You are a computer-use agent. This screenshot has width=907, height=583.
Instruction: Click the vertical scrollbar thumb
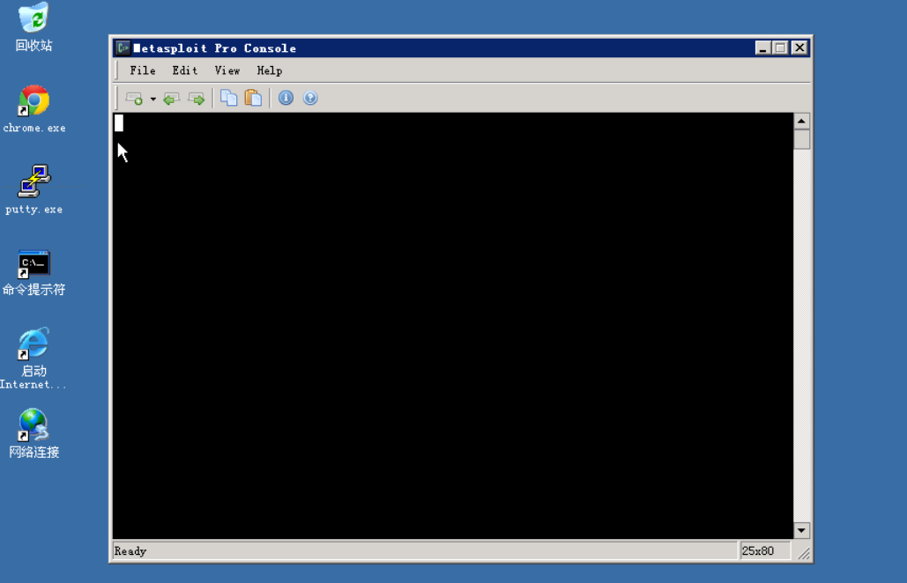click(801, 139)
